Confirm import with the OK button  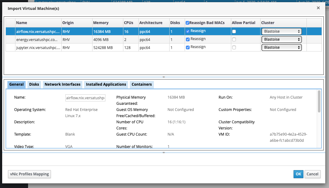pyautogui.click(x=298, y=174)
